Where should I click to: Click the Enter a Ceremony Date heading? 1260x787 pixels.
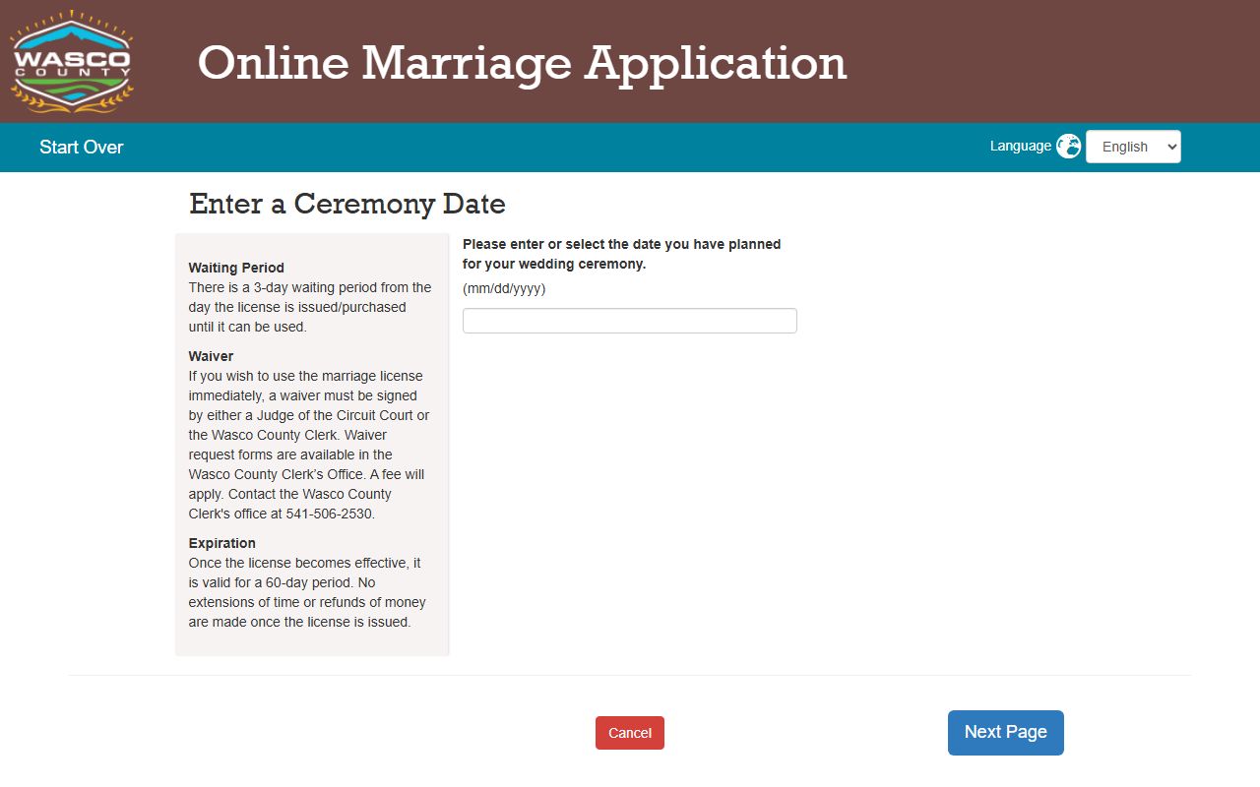pos(347,204)
